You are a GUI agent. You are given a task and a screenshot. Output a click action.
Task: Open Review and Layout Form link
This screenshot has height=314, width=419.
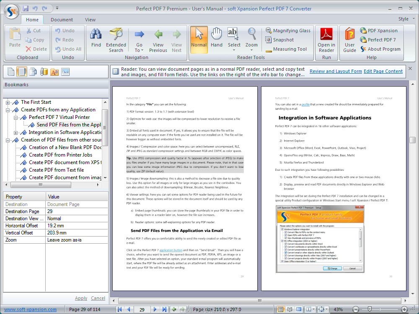[336, 71]
